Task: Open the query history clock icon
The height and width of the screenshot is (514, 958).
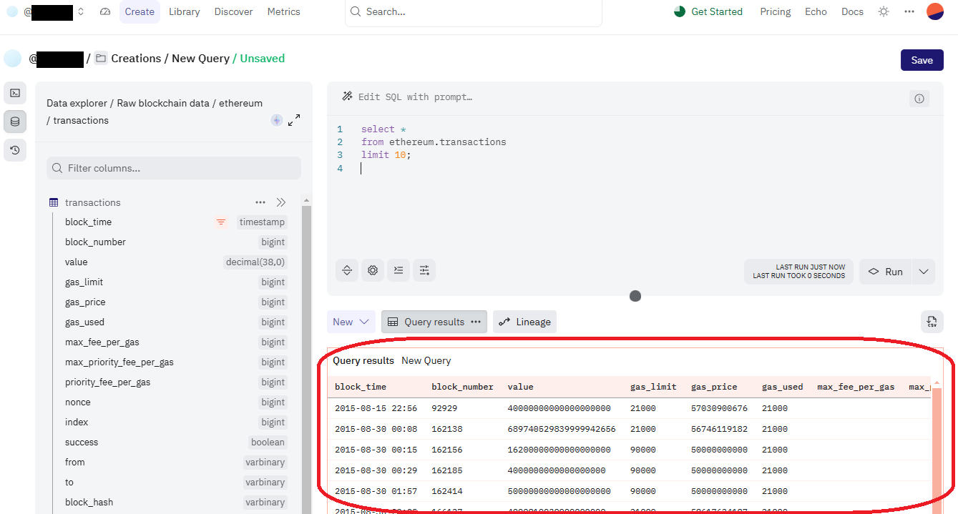Action: coord(15,150)
